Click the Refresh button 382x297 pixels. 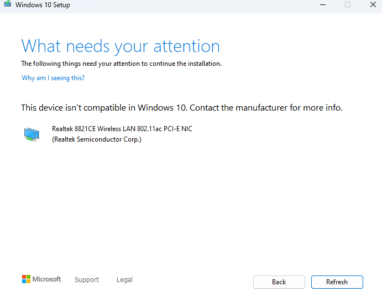pos(337,282)
